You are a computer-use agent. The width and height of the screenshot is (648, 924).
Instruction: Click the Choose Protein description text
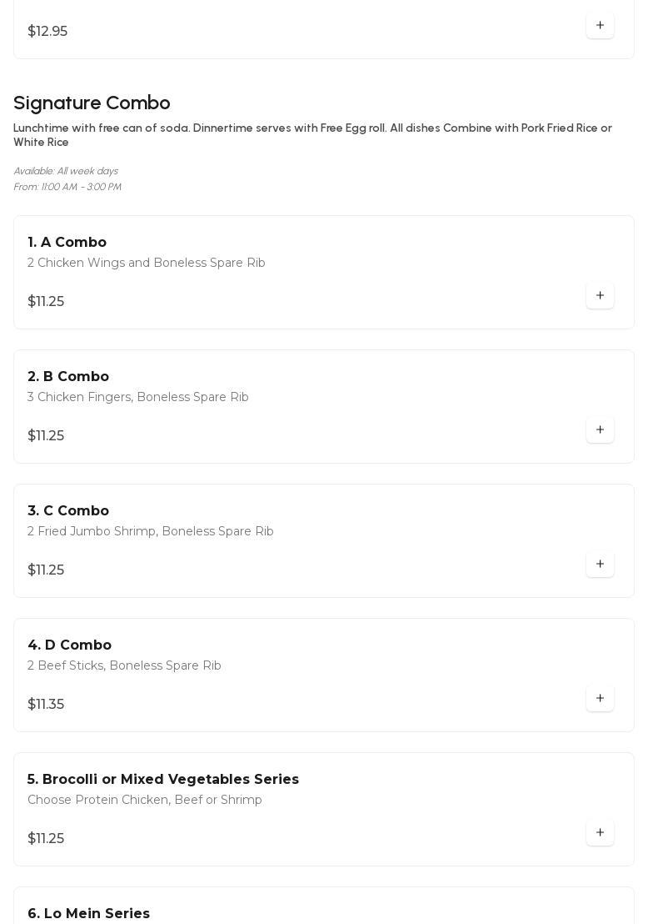[145, 800]
